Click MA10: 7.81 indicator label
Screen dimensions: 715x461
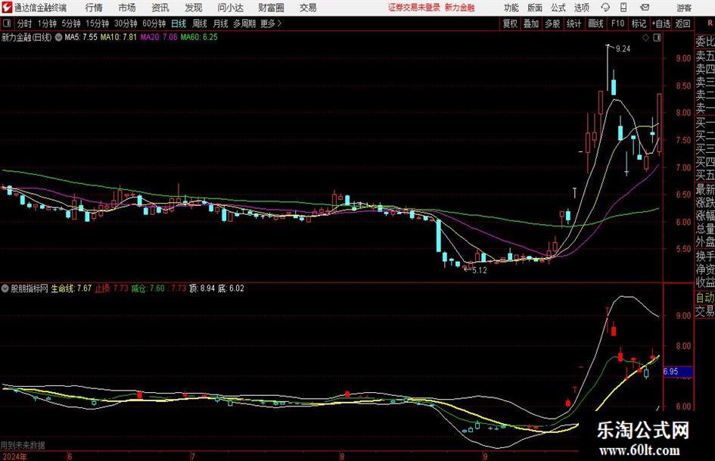coord(119,37)
